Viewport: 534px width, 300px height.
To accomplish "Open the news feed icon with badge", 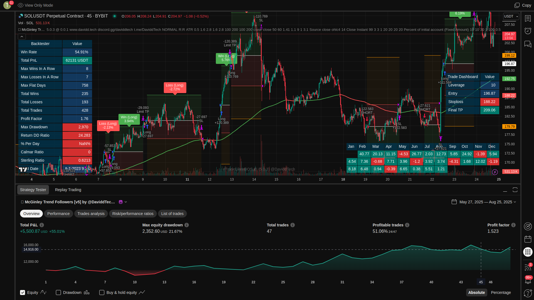I will coord(528,267).
